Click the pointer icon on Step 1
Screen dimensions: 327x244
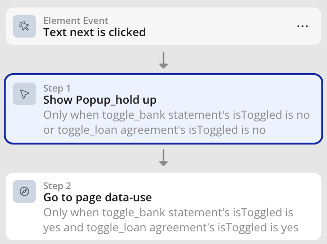pos(24,94)
